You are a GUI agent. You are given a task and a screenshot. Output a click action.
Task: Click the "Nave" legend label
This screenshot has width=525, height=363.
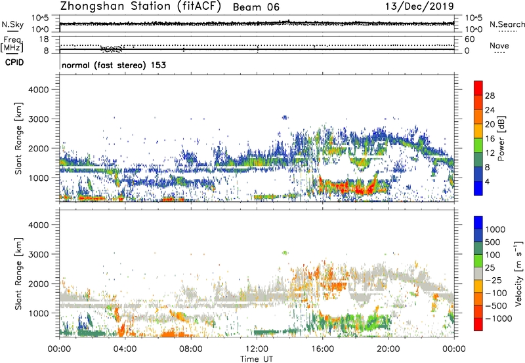point(499,45)
